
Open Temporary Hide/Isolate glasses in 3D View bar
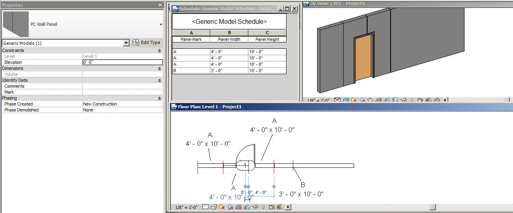point(404,100)
